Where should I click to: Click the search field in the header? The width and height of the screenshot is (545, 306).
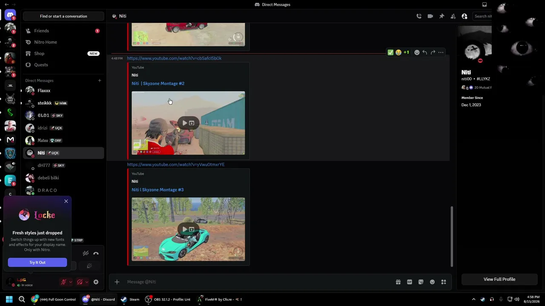tap(483, 16)
